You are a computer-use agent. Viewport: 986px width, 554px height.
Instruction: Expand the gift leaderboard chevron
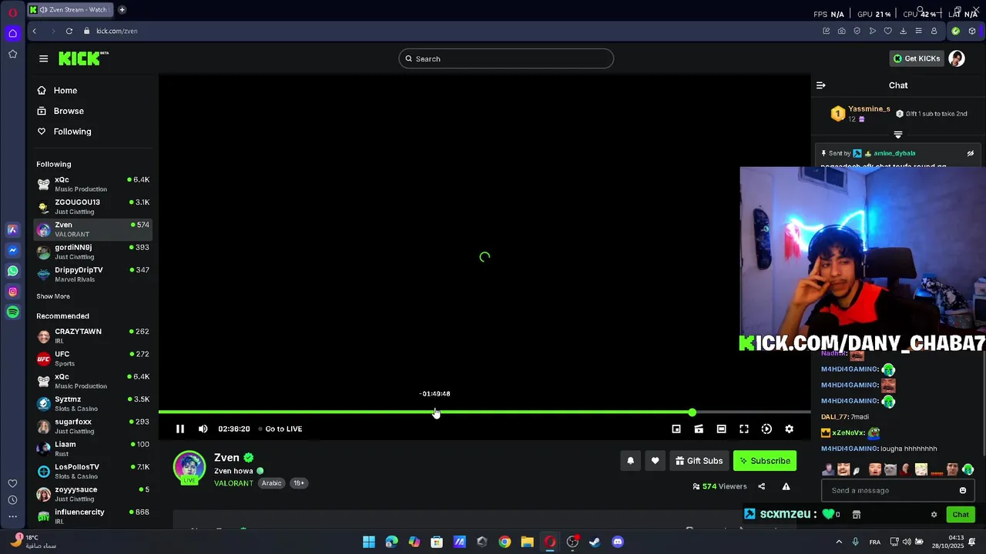coord(898,135)
